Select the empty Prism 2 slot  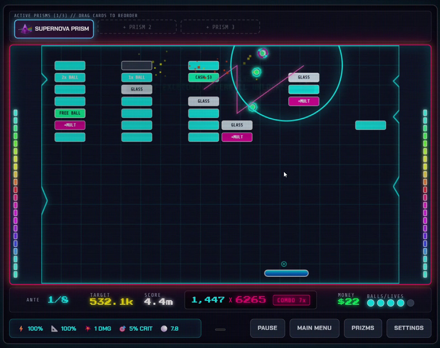click(x=137, y=27)
